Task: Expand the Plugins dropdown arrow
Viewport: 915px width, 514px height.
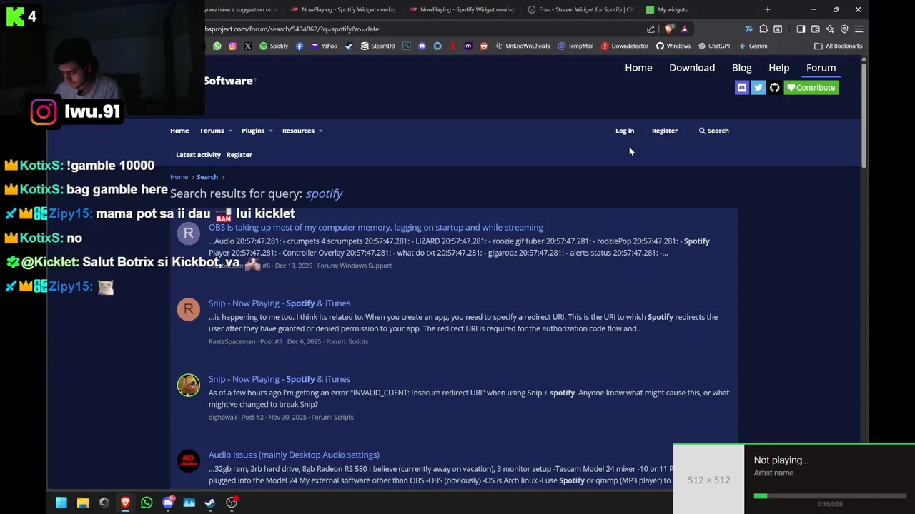Action: 270,131
